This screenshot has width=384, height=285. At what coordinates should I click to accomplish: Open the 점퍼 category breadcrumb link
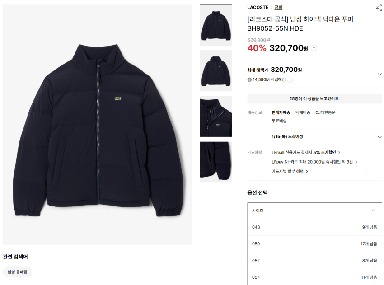tap(278, 8)
